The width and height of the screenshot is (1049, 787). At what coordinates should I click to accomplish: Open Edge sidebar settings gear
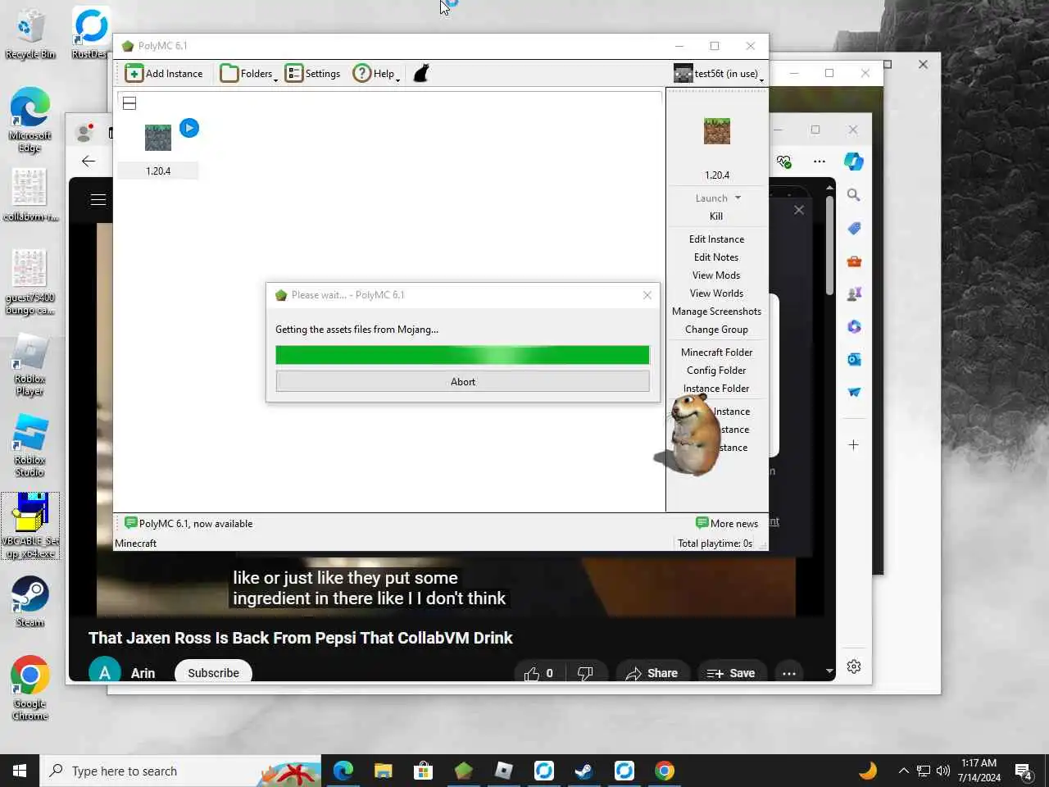(853, 666)
